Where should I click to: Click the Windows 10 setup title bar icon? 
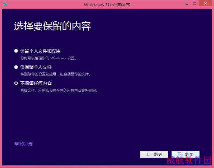pyautogui.click(x=5, y=4)
